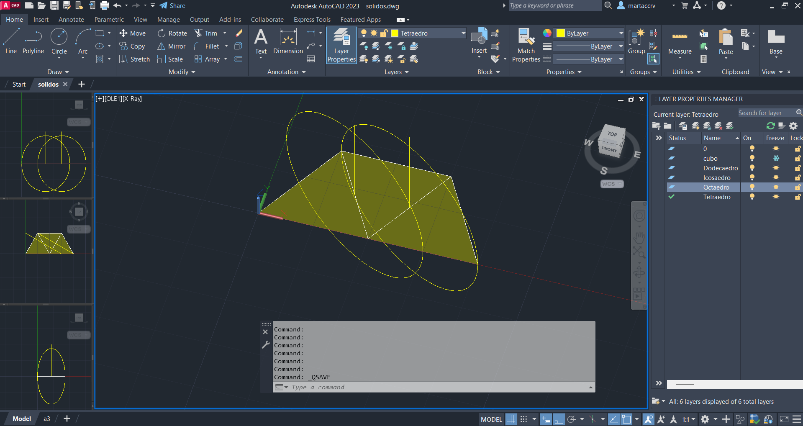Click the yellow ByLayer color swatch

coord(561,33)
